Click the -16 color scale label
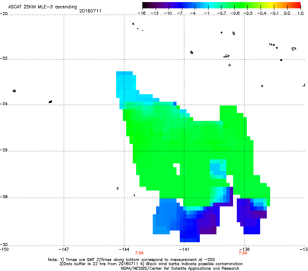The height and width of the screenshot is (271, 308). click(x=142, y=13)
